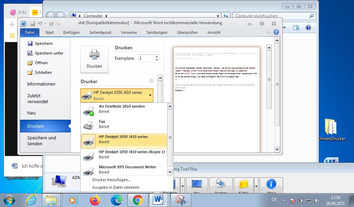Choose Microsoft XPS Document Writer printer
Viewport: 354px width, 207px height.
click(x=124, y=169)
